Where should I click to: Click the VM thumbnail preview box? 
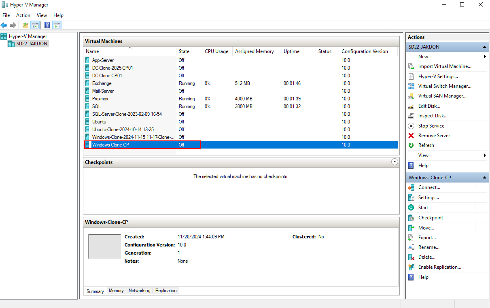coord(104,246)
